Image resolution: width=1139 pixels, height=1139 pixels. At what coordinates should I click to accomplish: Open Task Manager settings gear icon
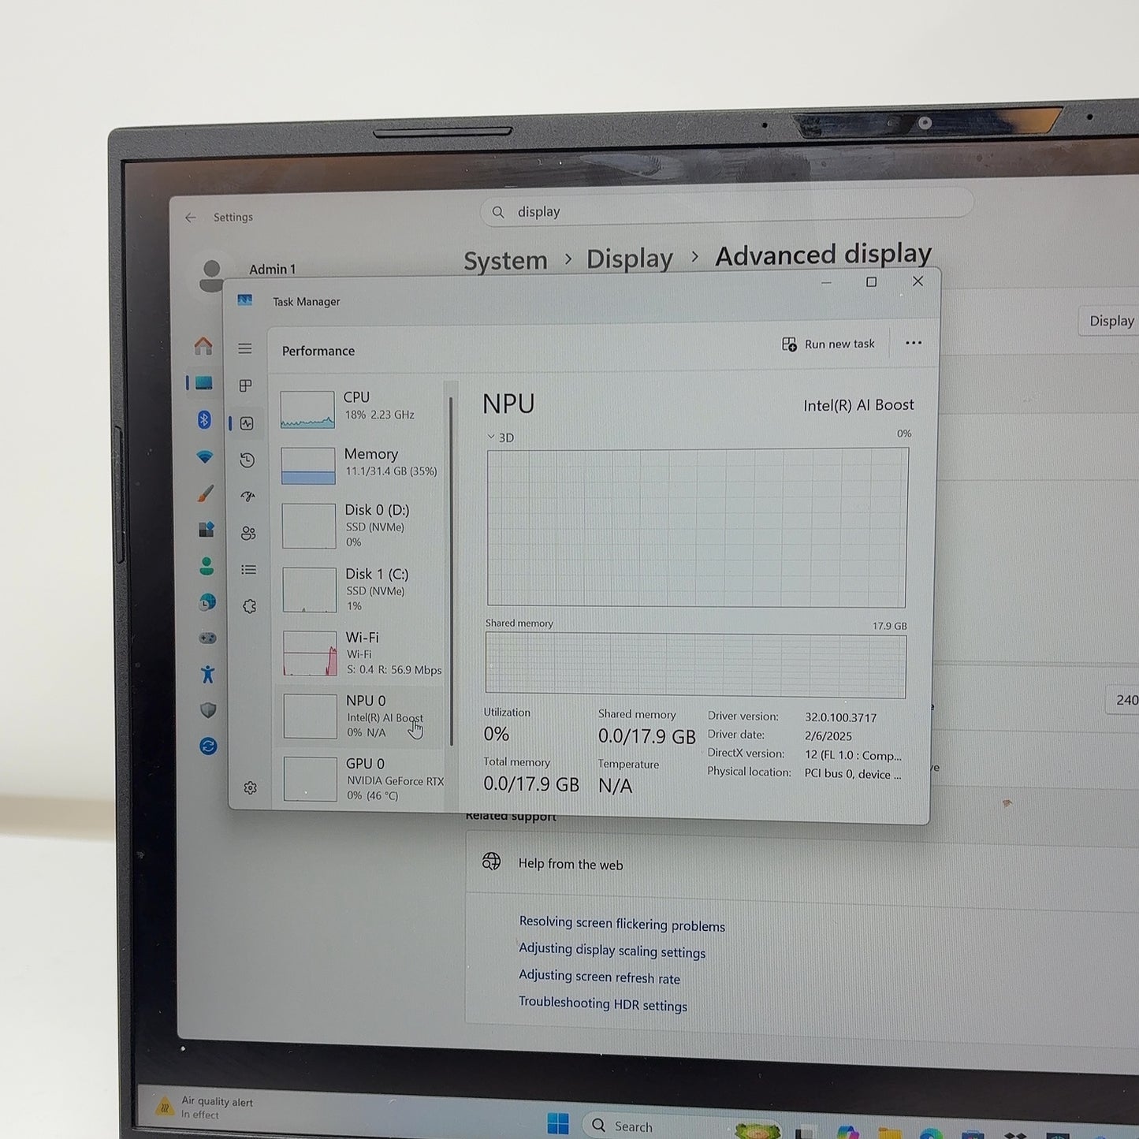coord(251,787)
